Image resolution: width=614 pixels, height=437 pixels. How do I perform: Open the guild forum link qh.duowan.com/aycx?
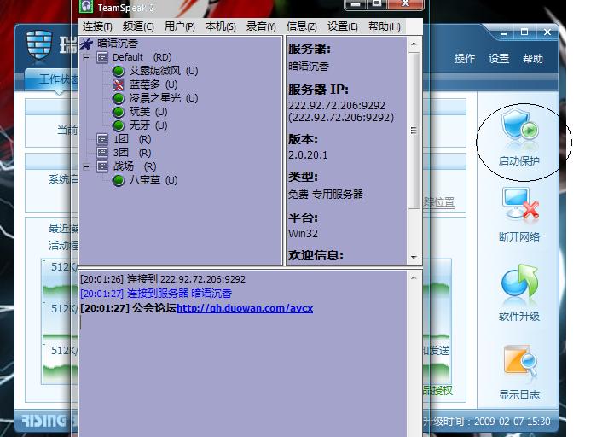click(245, 308)
